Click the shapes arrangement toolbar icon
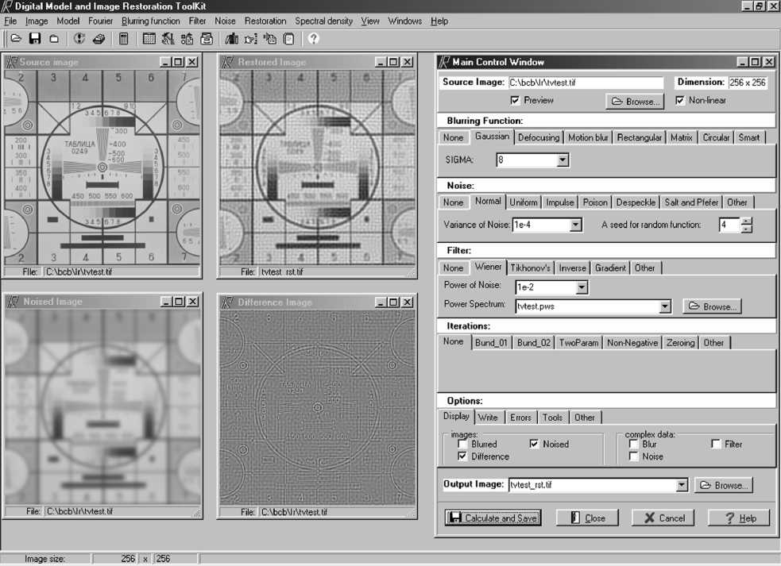Screen dimensions: 781x566 188,38
